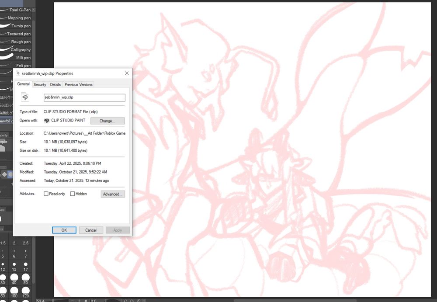Click the '10.1 MB (10,641,408 bytes)' size on disk
Screen dimensions: 437x302
point(66,151)
